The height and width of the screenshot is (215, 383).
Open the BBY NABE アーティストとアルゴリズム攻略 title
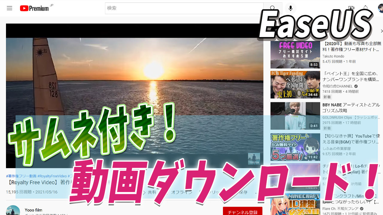coord(351,108)
